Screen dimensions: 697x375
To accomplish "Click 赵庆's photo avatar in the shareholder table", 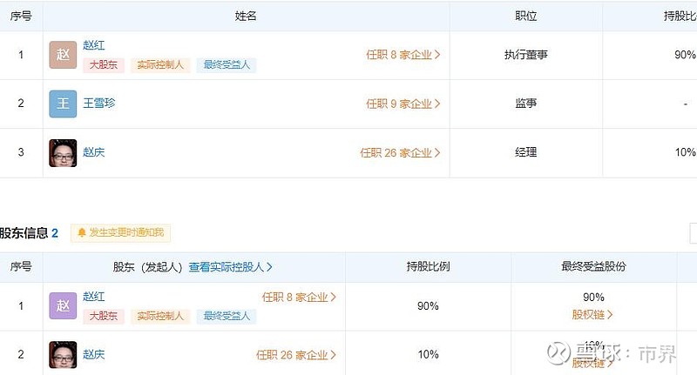I will click(63, 354).
